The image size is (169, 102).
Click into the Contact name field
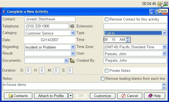pos(50,19)
